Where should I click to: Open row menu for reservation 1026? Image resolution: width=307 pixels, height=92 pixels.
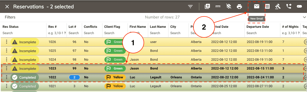7,42
